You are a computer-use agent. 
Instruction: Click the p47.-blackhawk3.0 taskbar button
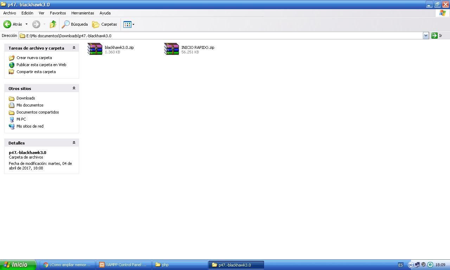[x=236, y=265]
